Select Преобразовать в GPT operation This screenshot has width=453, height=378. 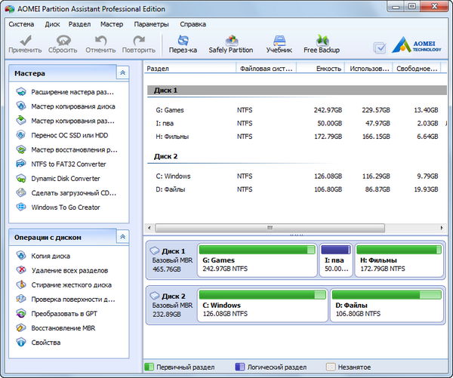63,314
